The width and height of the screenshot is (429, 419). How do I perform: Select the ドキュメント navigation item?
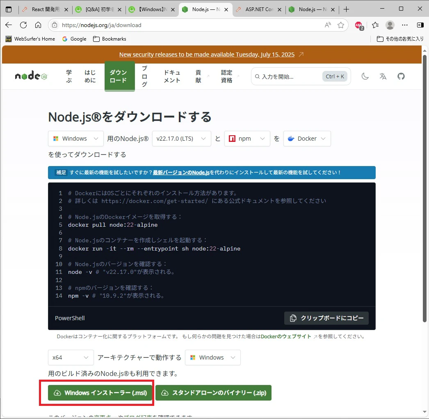point(171,76)
